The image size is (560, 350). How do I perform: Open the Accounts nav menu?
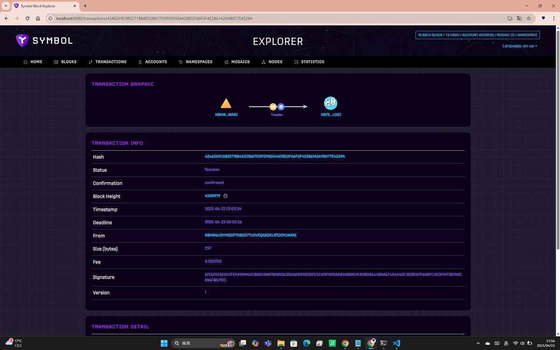[152, 62]
